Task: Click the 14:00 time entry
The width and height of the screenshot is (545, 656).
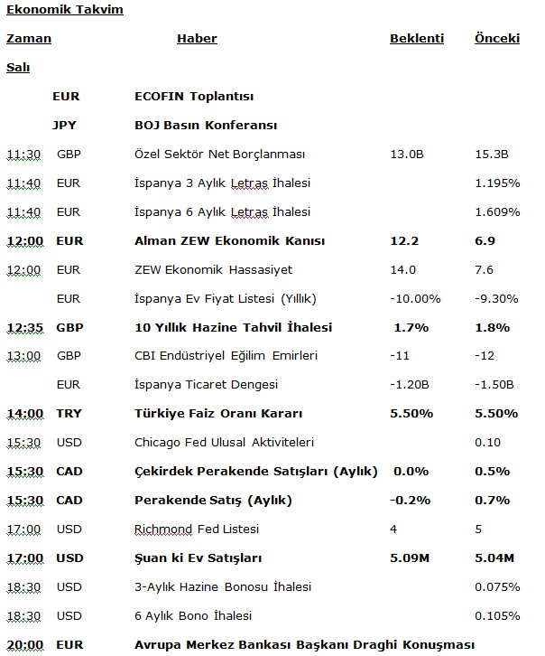Action: tap(25, 414)
